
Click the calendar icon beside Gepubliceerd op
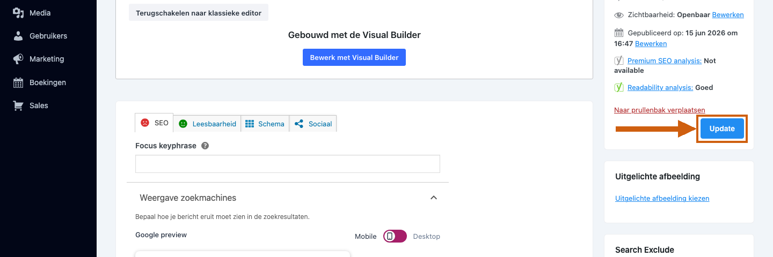point(619,33)
